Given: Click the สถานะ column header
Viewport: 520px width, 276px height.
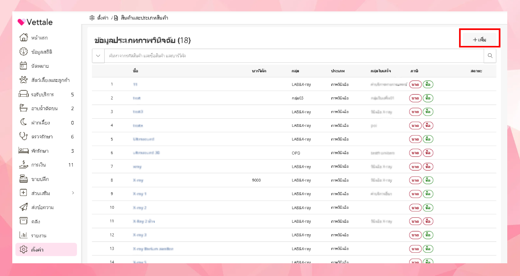Looking at the screenshot, I should click(x=476, y=71).
